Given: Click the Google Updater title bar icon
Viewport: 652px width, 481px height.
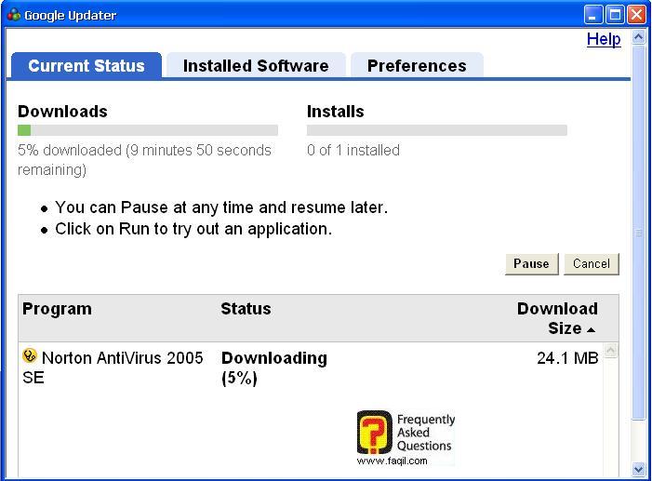Looking at the screenshot, I should (x=14, y=15).
